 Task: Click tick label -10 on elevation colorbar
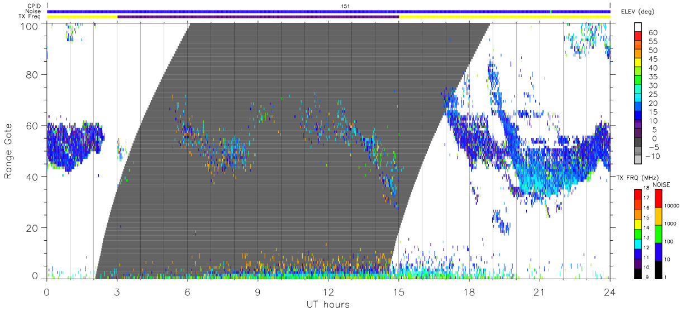click(x=652, y=156)
